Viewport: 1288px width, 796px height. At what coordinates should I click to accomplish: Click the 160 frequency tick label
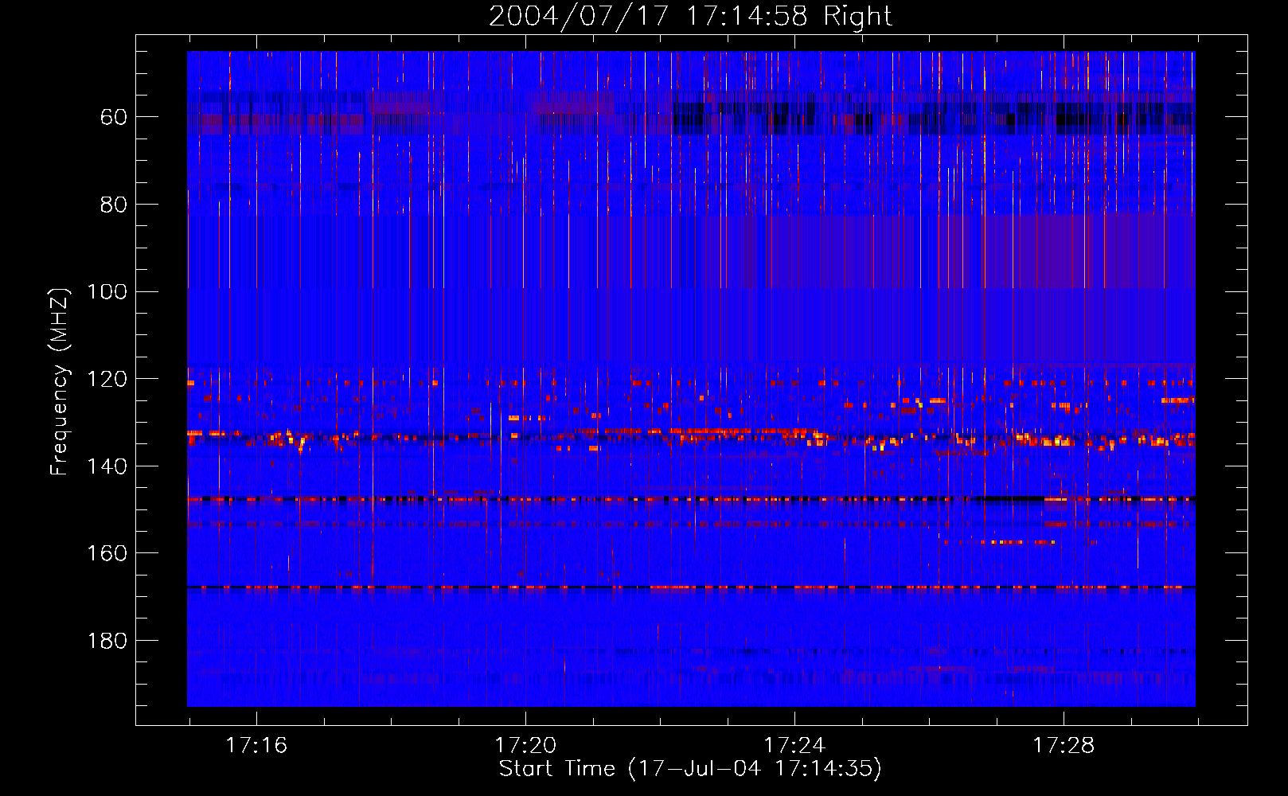pos(107,553)
